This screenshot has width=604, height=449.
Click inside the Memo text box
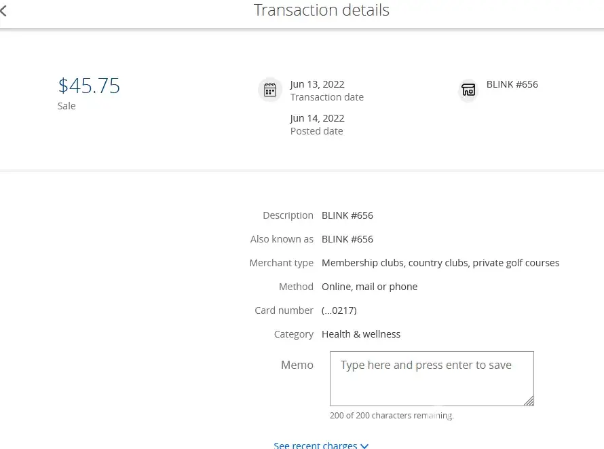click(431, 378)
